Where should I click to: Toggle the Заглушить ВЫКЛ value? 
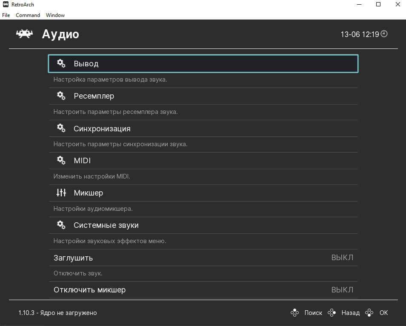(x=342, y=258)
